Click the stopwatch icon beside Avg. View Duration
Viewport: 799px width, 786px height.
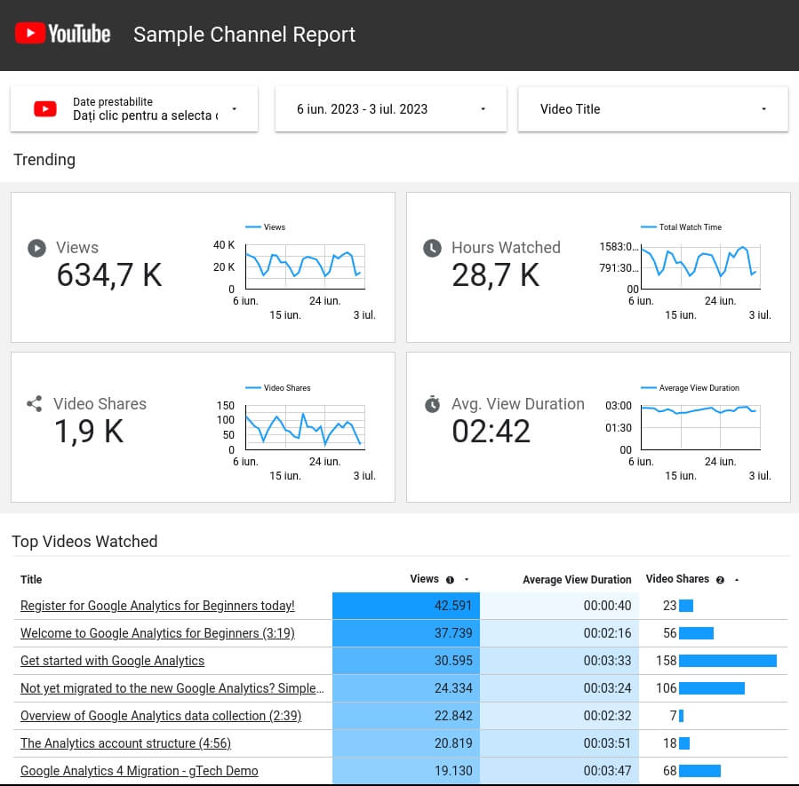432,404
